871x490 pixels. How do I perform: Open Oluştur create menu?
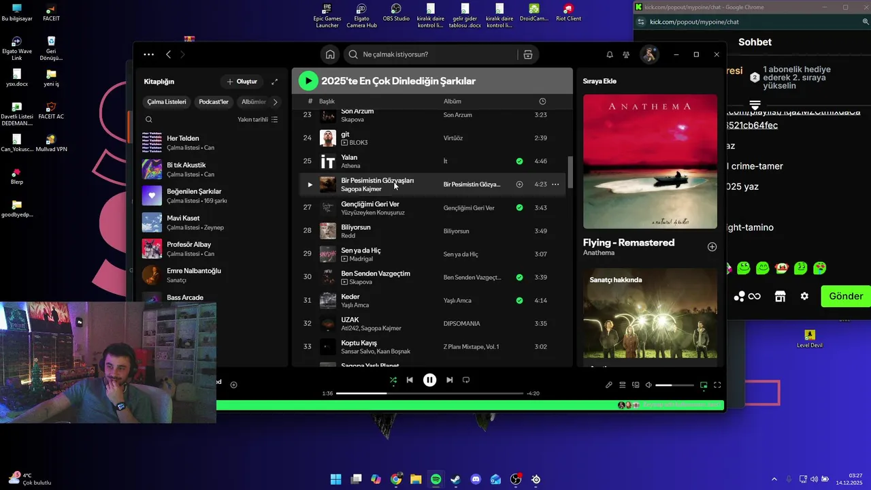tap(242, 82)
